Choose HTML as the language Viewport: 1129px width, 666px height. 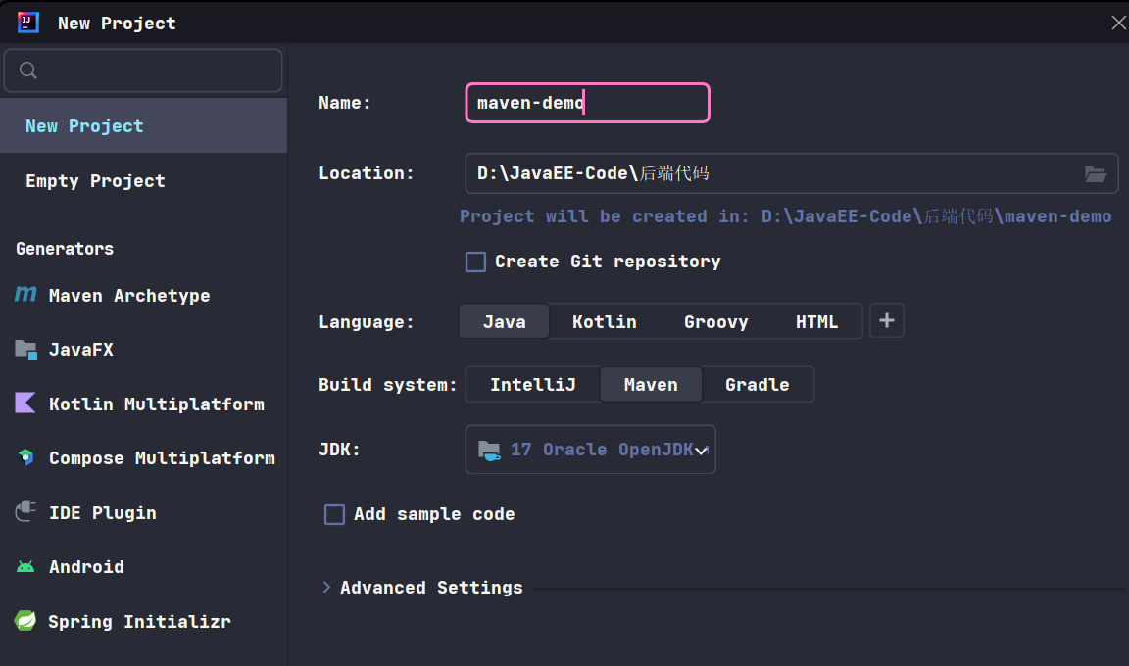(x=816, y=321)
